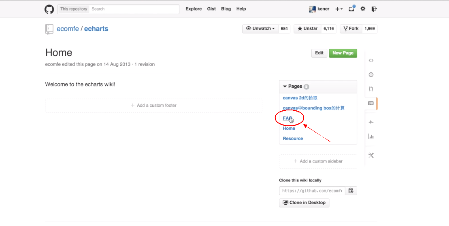The width and height of the screenshot is (449, 226).
Task: Click the Unstar button
Action: click(x=307, y=29)
